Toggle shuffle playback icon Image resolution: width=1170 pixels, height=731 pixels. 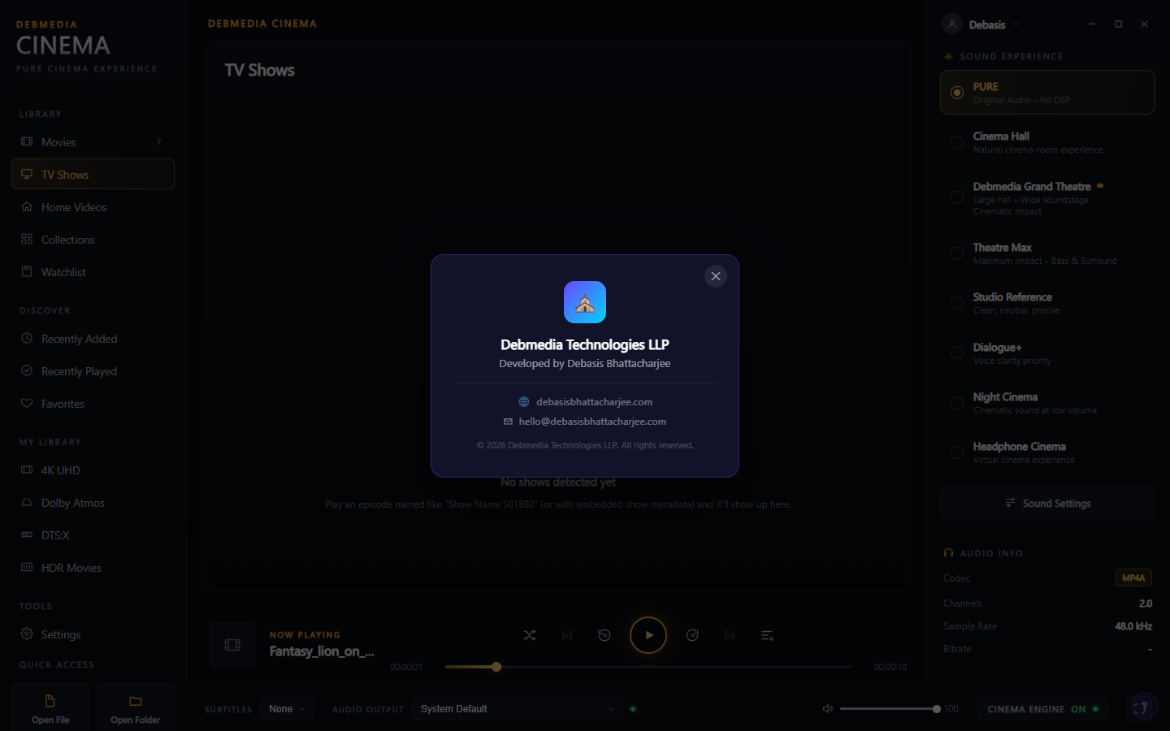point(530,635)
